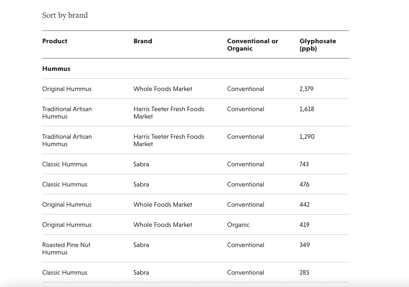Click the Brand column header
Image resolution: width=409 pixels, height=287 pixels.
pos(143,41)
